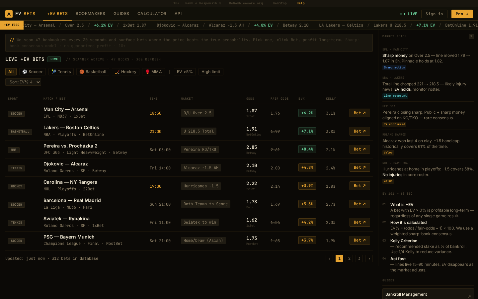478x299 pixels.
Task: Filter bets by Hockey
Action: tap(125, 72)
